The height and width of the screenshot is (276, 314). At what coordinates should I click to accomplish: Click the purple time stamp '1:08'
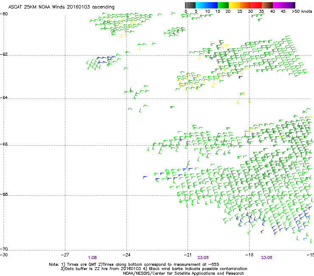point(93,258)
